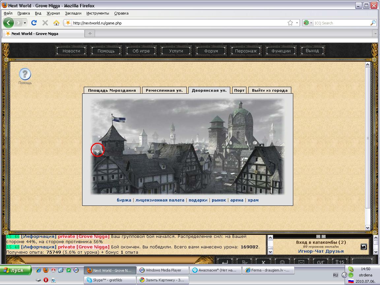Open the Инструменты menu
The image size is (380, 285).
pos(98,13)
